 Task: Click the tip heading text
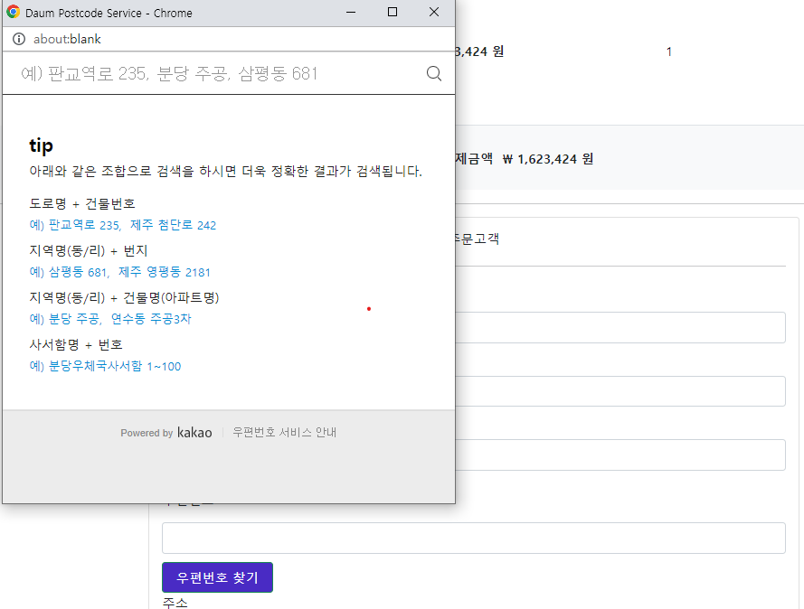point(41,146)
